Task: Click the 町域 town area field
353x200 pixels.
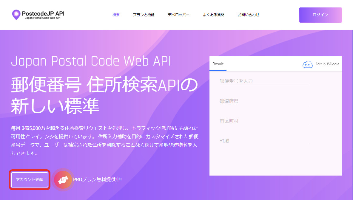Action: (x=264, y=141)
